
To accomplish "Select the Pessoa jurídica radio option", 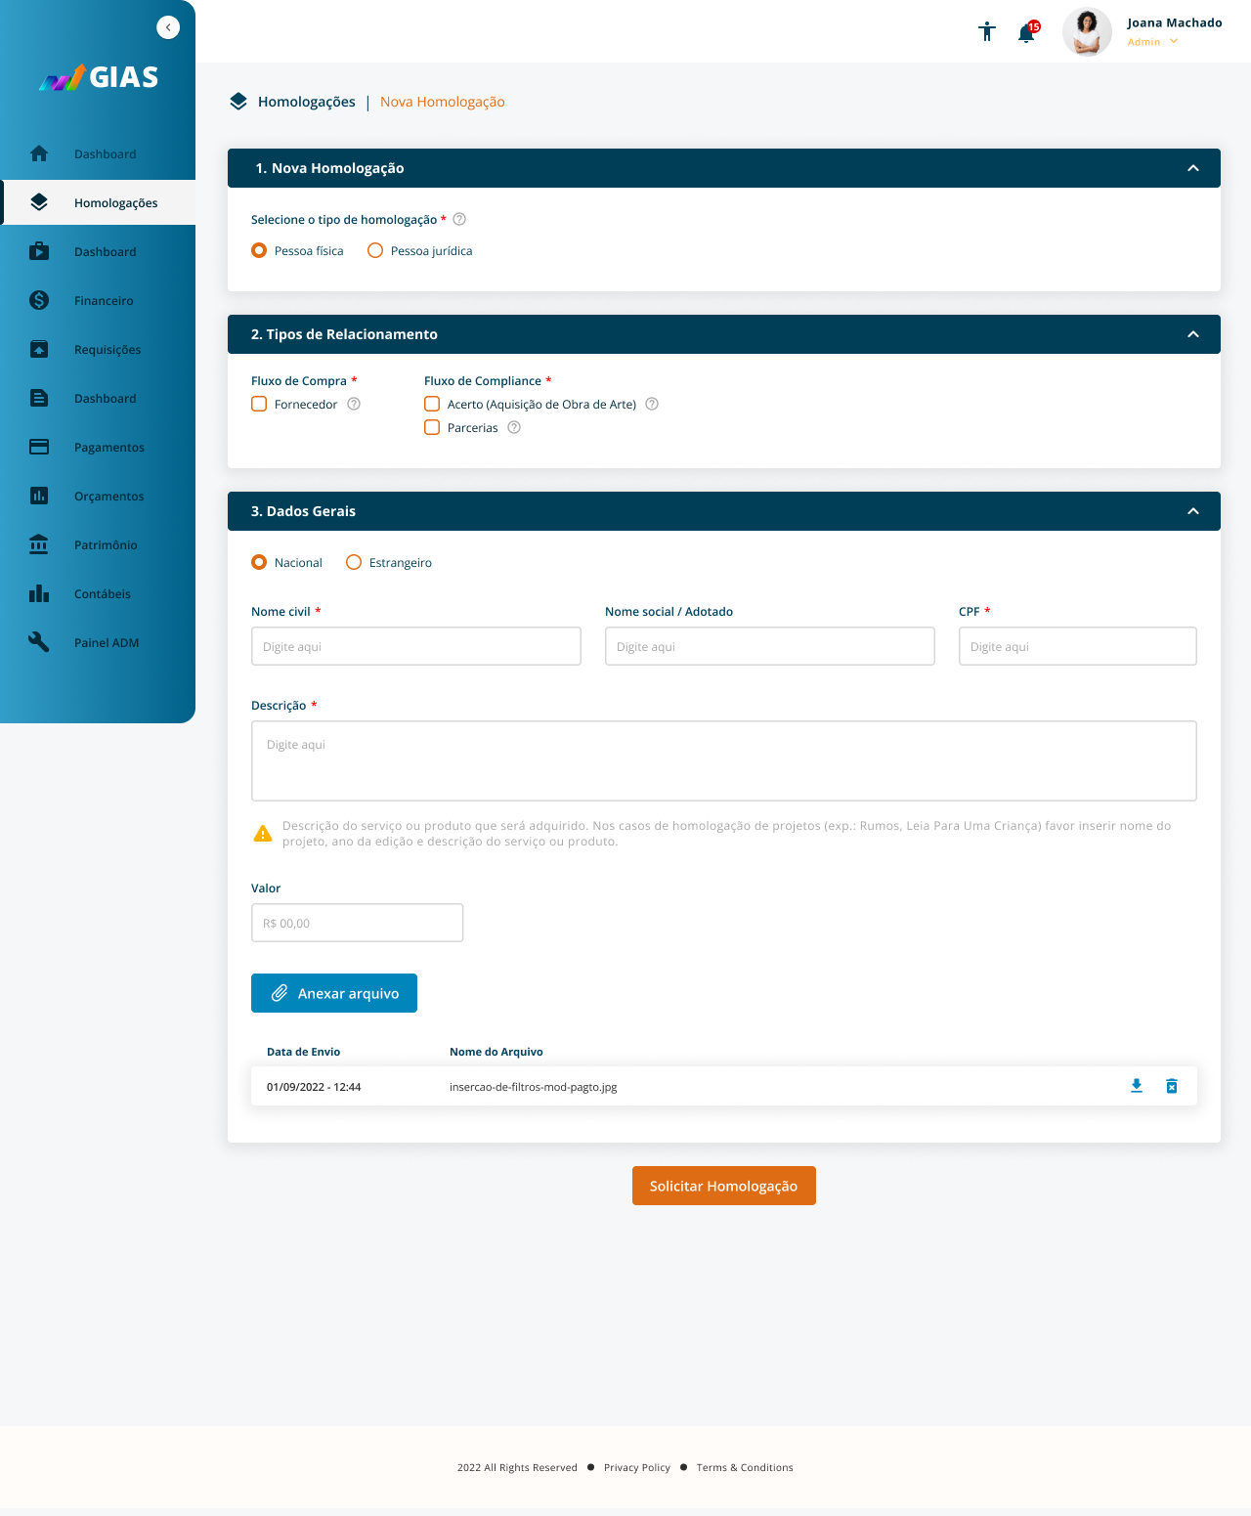I will [x=375, y=250].
